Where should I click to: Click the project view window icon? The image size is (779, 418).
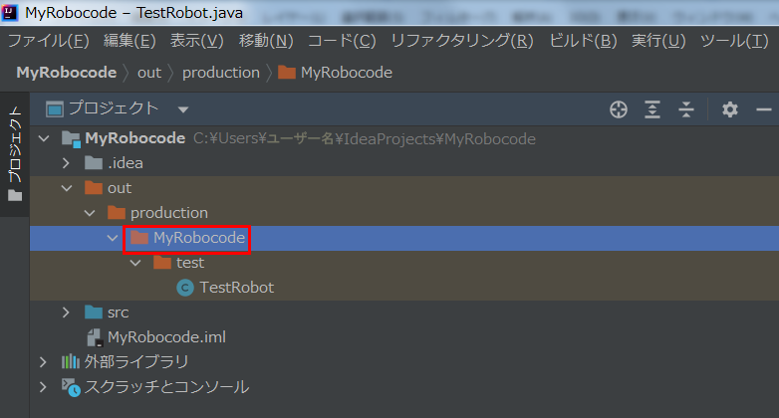click(55, 108)
